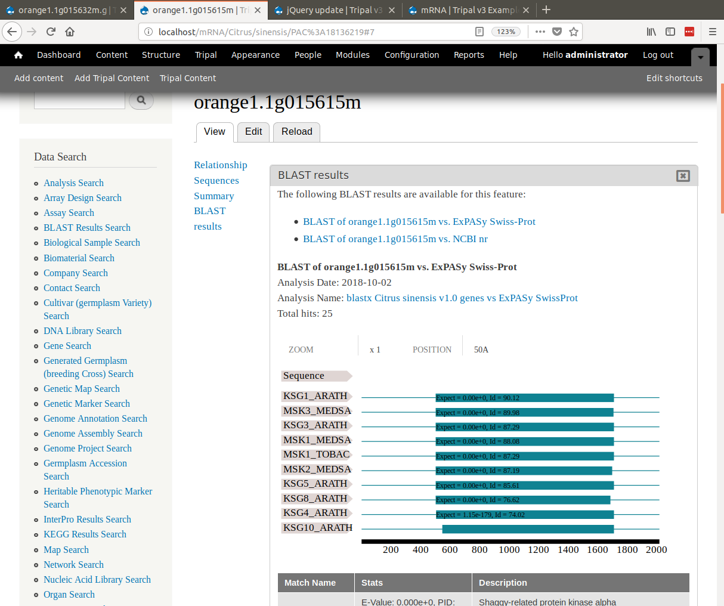Viewport: 724px width, 606px height.
Task: Open the Reload tab
Action: (296, 132)
